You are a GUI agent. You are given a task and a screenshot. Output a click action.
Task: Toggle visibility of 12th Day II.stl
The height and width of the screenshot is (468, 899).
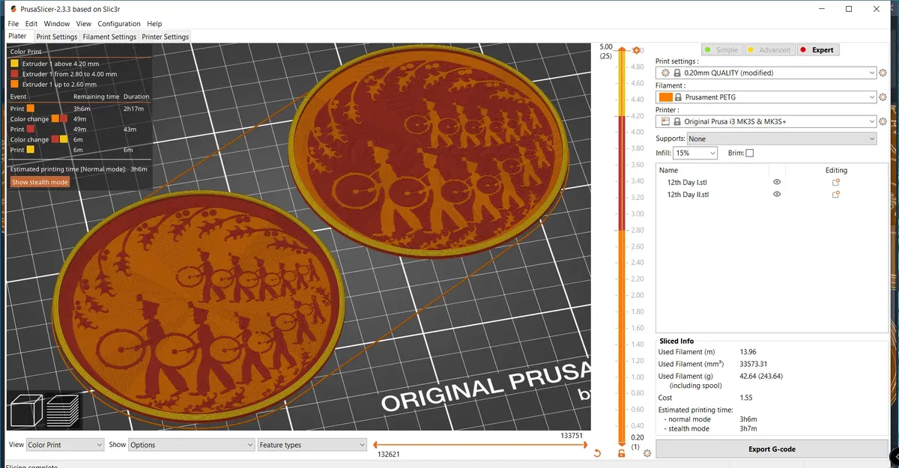(777, 195)
